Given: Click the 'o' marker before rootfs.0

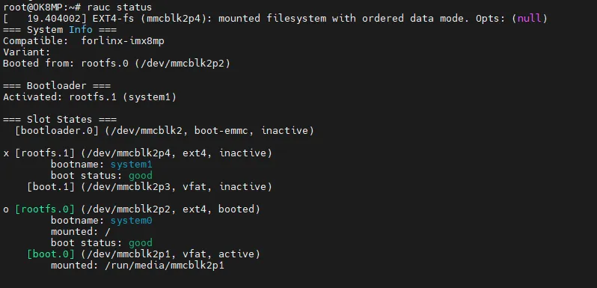Looking at the screenshot, I should coord(6,209).
